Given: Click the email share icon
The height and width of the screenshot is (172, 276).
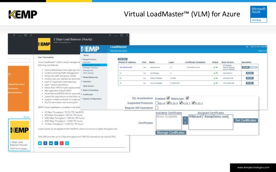Looking at the screenshot, I should pos(67,143).
